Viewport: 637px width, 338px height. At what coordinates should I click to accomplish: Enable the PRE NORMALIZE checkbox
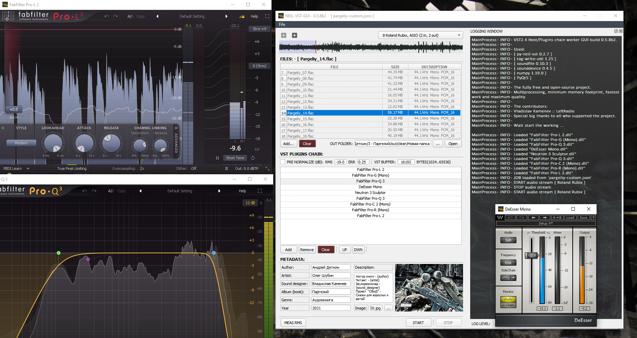pos(283,162)
